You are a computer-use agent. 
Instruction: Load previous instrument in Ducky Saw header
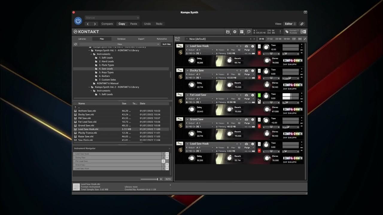(237, 71)
